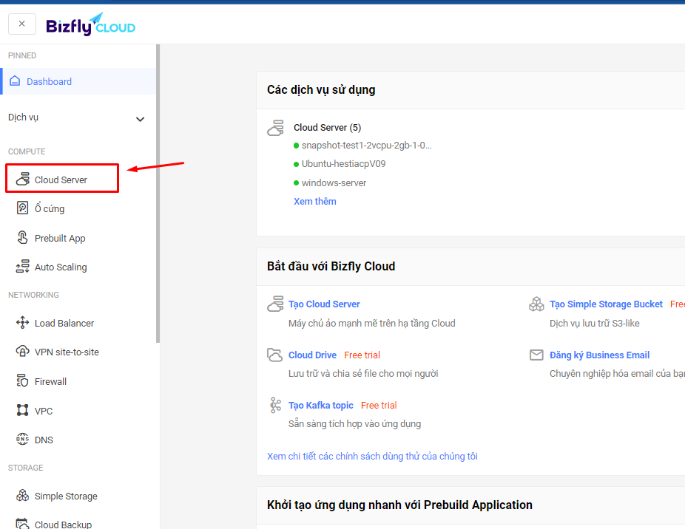Click the Simple Storage Bucket cubes icon
Viewport: 685px width, 529px height.
click(536, 304)
